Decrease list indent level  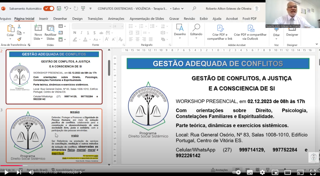coord(131,33)
